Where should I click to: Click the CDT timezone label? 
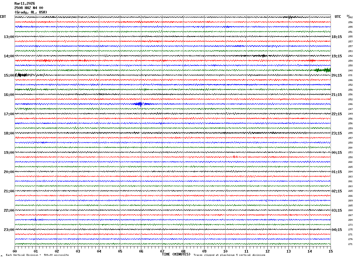click(x=3, y=17)
